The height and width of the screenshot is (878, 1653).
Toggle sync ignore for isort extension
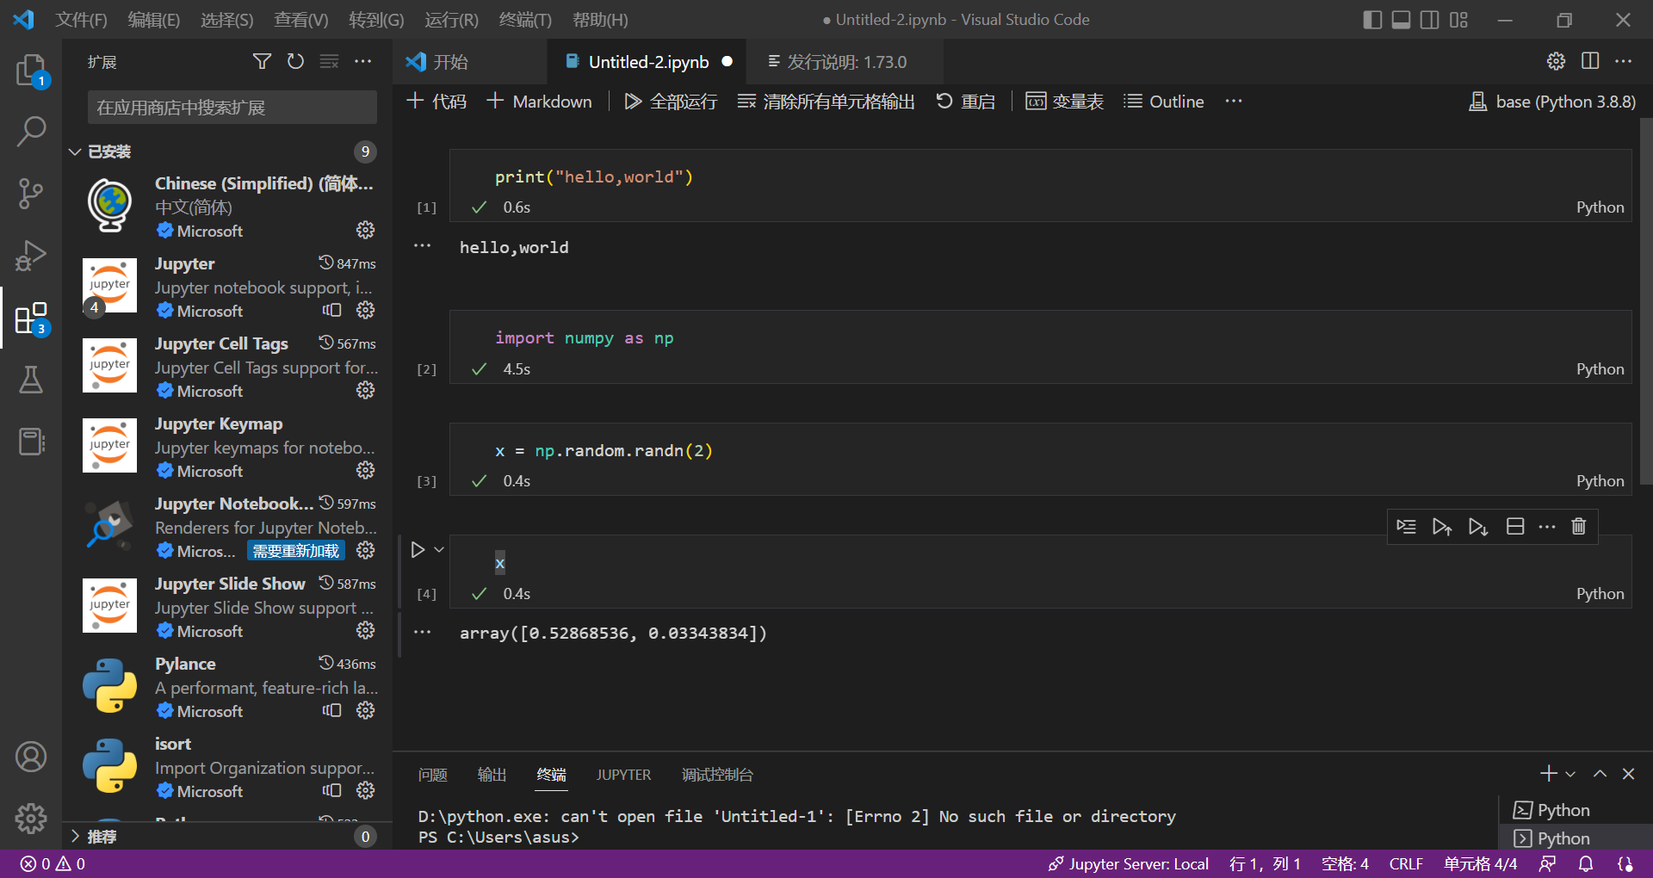[x=331, y=790]
